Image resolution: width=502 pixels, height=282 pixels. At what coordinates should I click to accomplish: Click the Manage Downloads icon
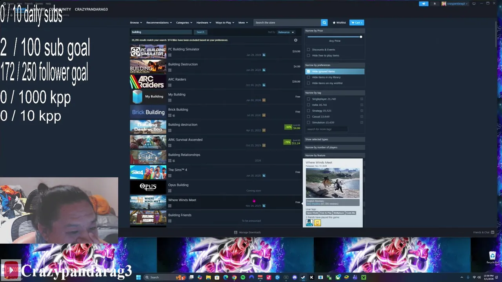[235, 232]
